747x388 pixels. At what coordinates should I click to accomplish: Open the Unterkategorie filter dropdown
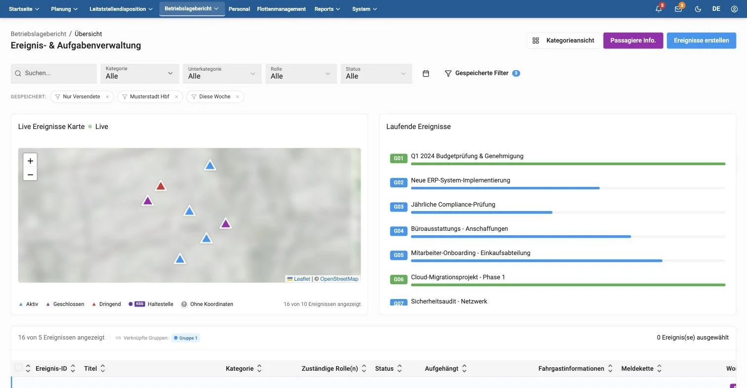(x=222, y=73)
